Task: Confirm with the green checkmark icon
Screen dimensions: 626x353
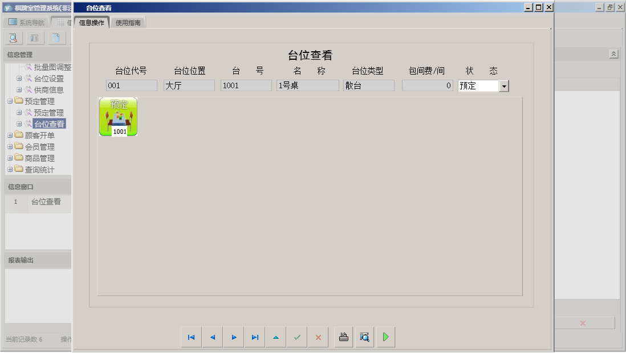Action: click(x=296, y=336)
